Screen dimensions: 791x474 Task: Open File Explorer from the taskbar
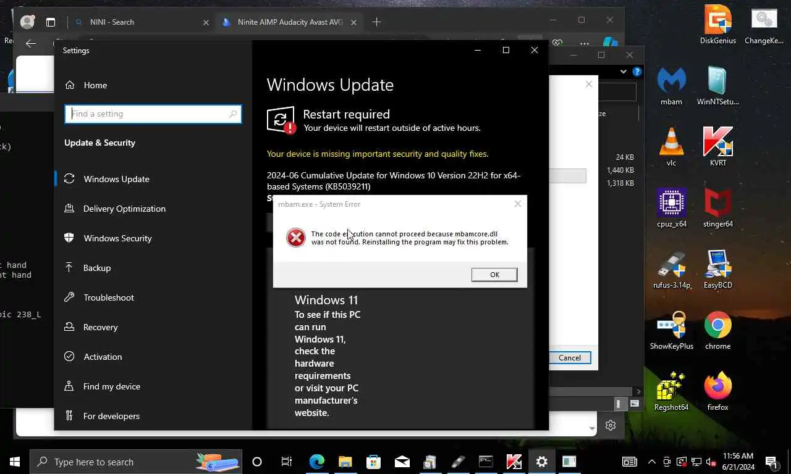(345, 462)
